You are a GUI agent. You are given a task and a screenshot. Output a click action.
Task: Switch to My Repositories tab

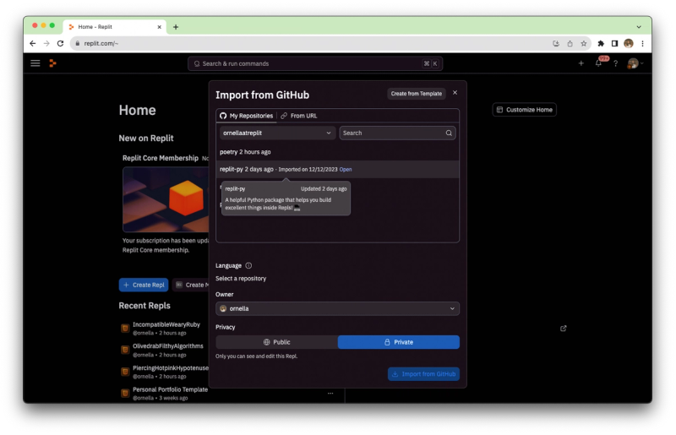246,116
